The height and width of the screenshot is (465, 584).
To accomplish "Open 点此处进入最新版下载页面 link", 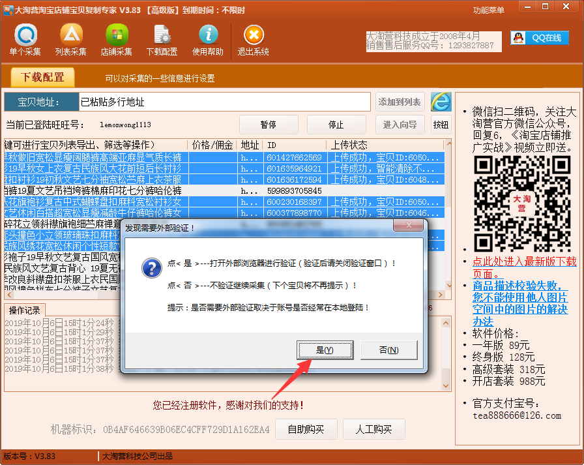I will point(525,267).
